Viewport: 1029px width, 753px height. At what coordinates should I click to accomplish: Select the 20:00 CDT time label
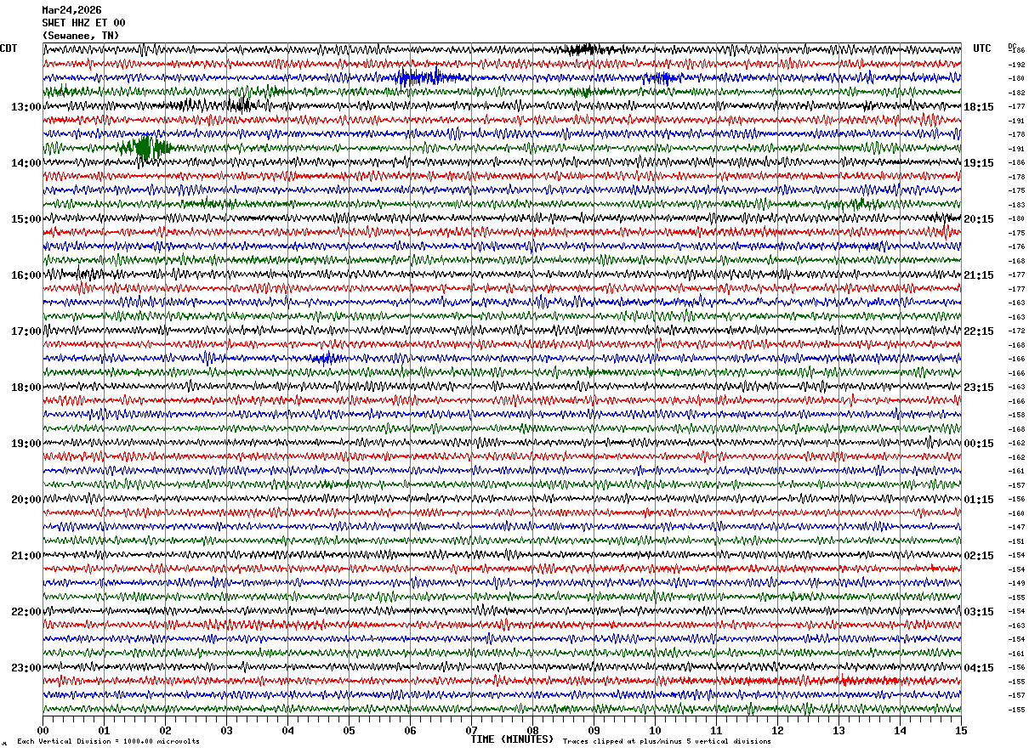(26, 499)
